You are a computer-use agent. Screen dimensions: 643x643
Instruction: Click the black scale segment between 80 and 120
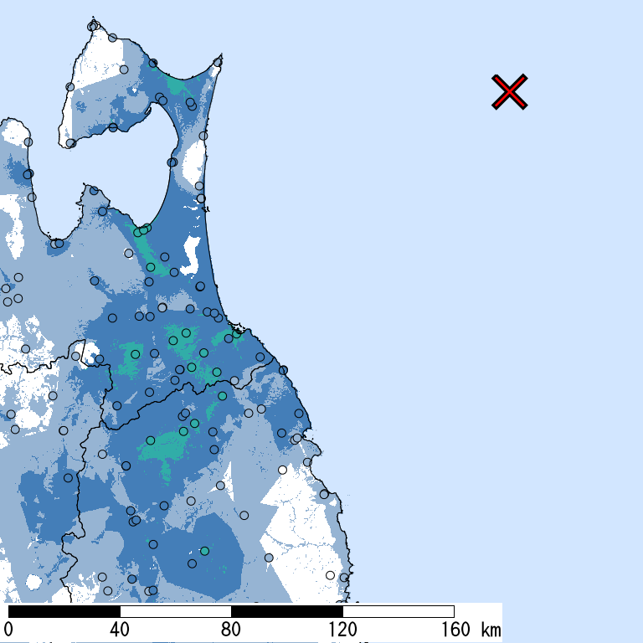click(x=286, y=611)
